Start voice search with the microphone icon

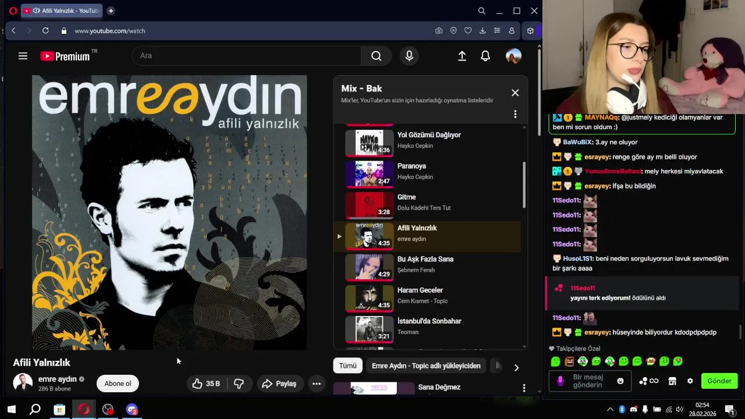tap(409, 56)
